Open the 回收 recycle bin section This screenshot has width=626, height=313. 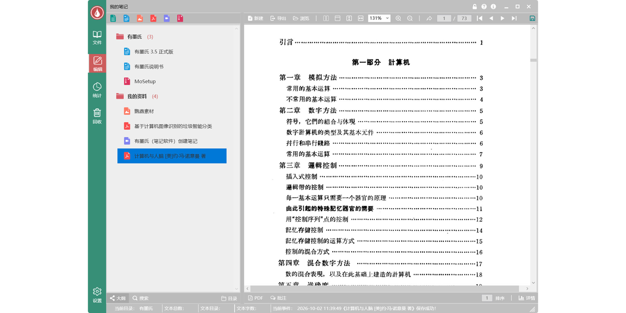click(x=97, y=116)
